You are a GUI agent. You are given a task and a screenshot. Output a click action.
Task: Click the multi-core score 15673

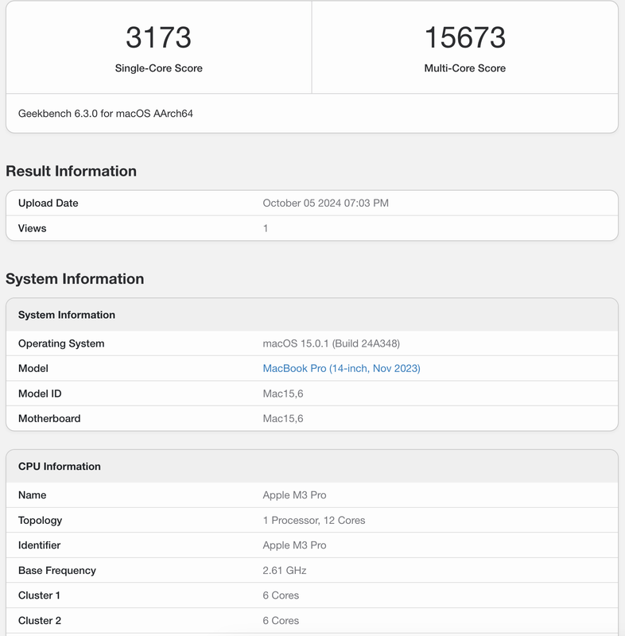pos(465,37)
